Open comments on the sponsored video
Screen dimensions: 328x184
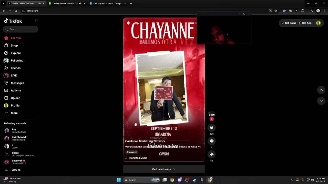tap(211, 141)
